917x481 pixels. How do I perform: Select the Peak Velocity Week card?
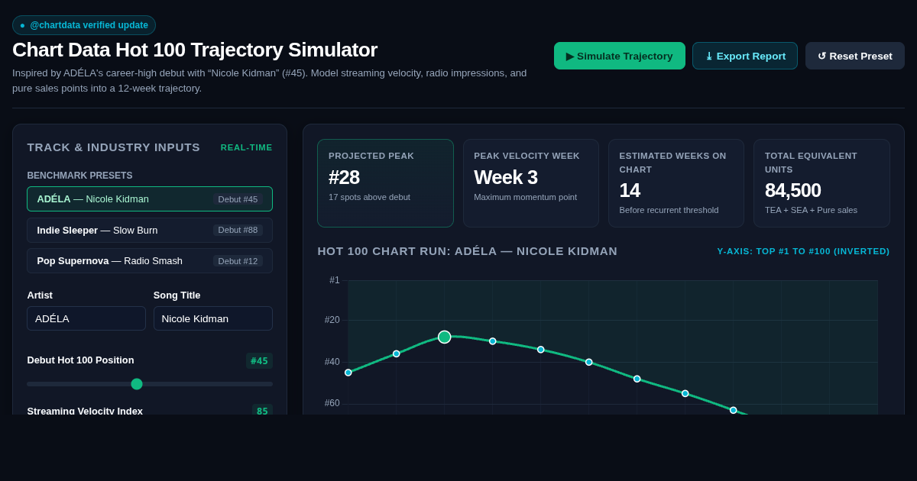[531, 183]
